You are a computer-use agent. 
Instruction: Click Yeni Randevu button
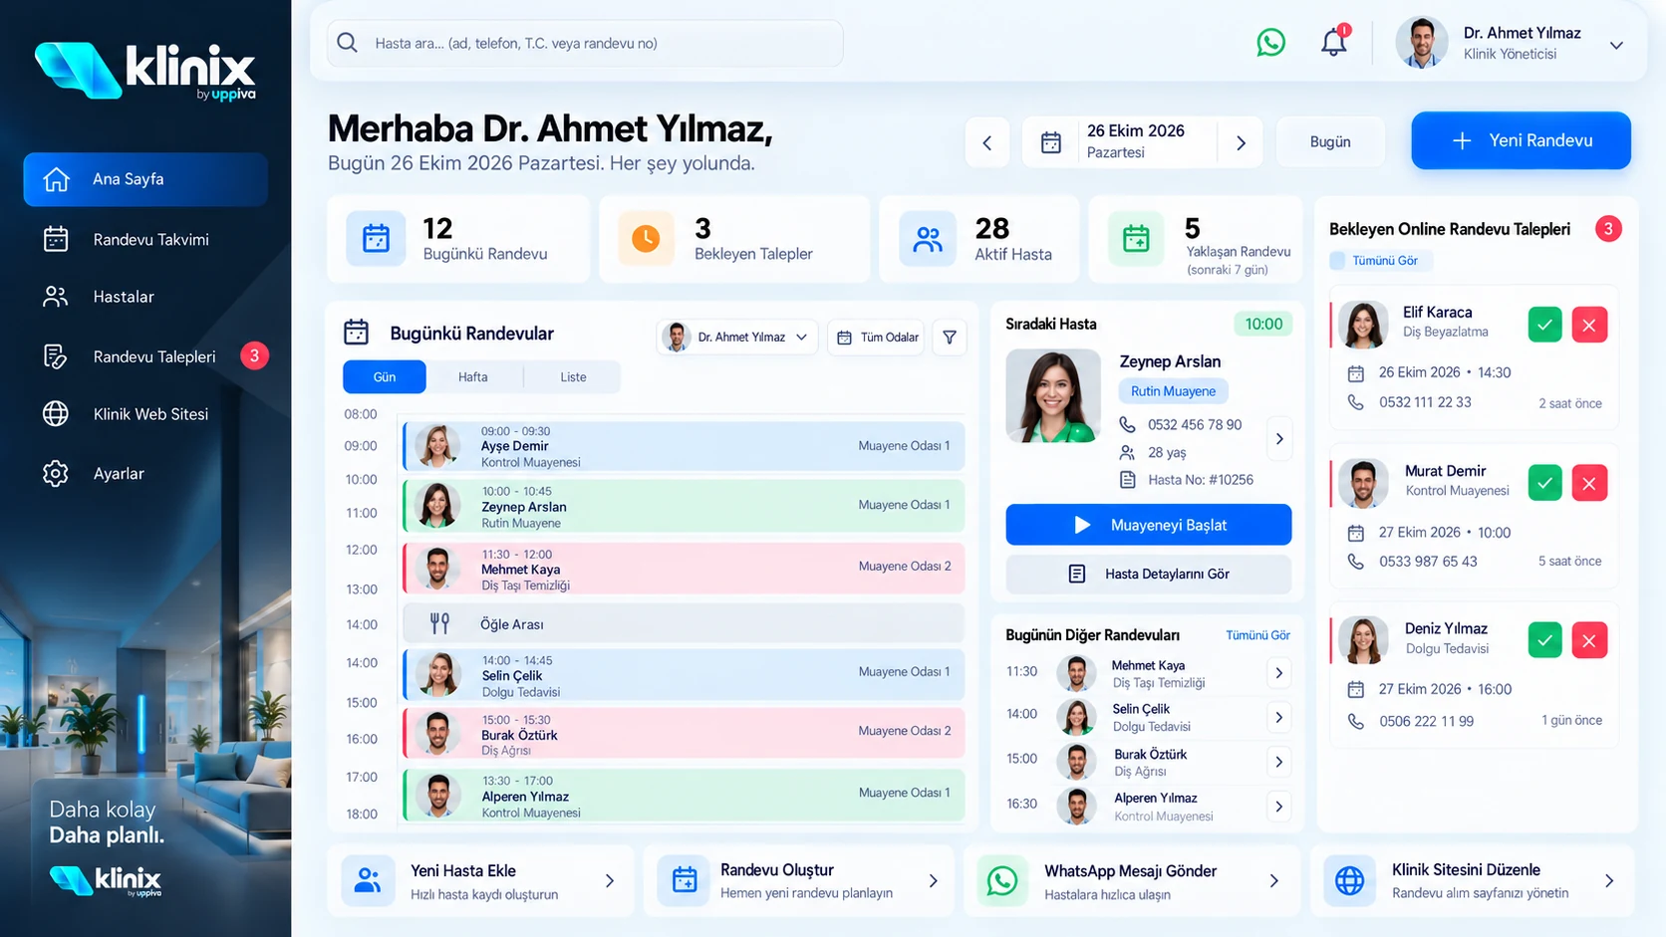1521,140
